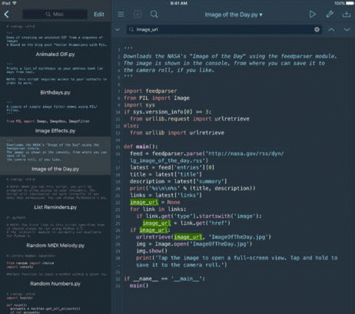Open Random MIDI Melody.py
This screenshot has width=355, height=314.
55,232
